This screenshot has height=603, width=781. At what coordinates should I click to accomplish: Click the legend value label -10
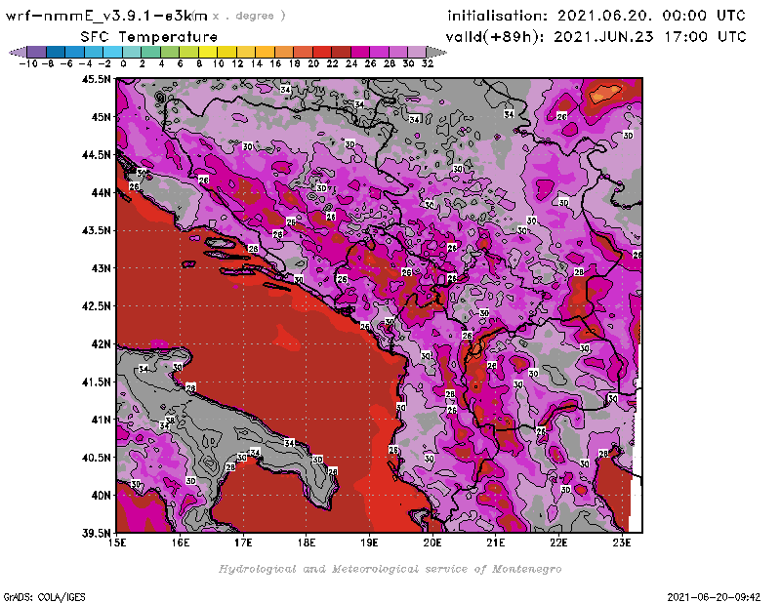(28, 63)
